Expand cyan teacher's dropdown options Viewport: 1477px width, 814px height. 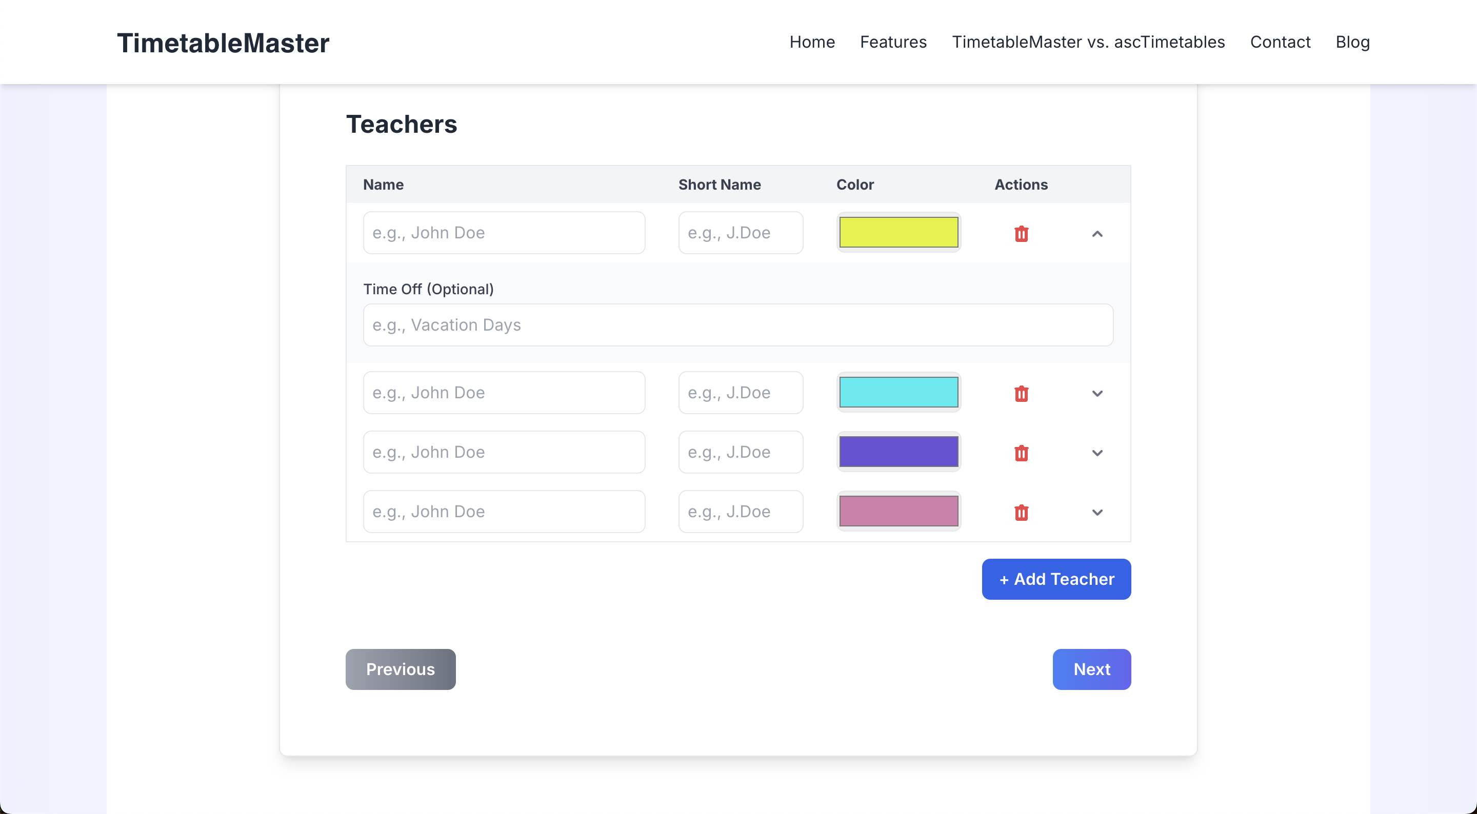pyautogui.click(x=1098, y=392)
